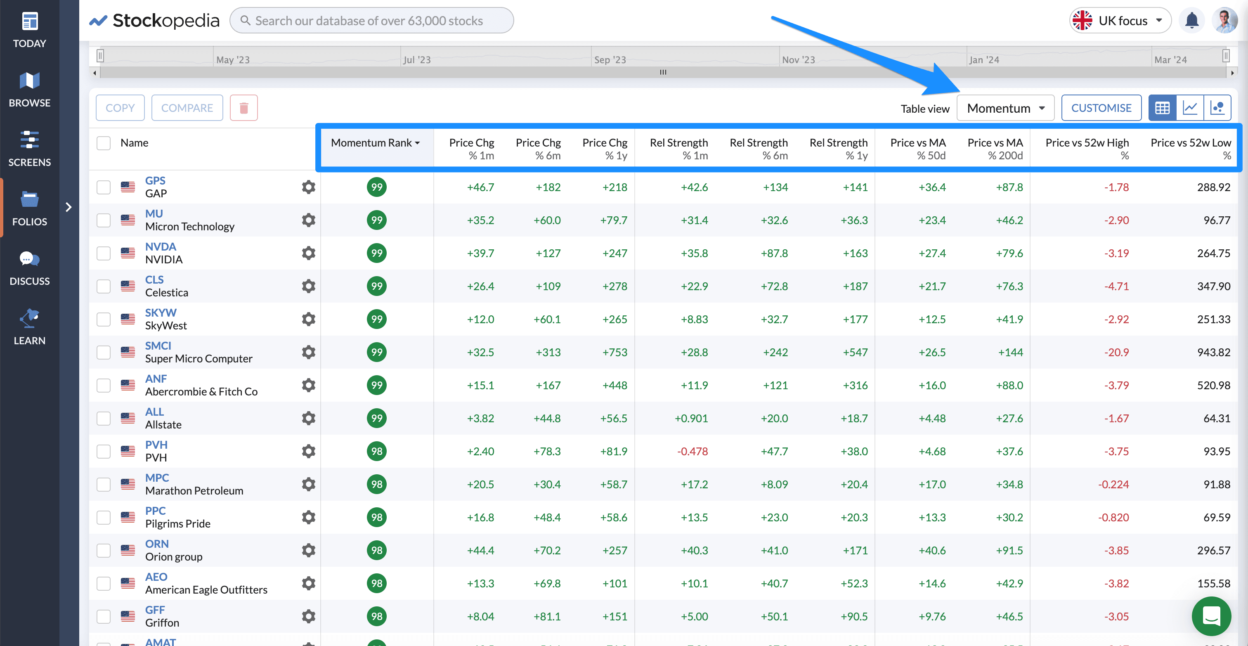This screenshot has height=646, width=1248.
Task: Open the green chat support bubble
Action: pyautogui.click(x=1211, y=616)
